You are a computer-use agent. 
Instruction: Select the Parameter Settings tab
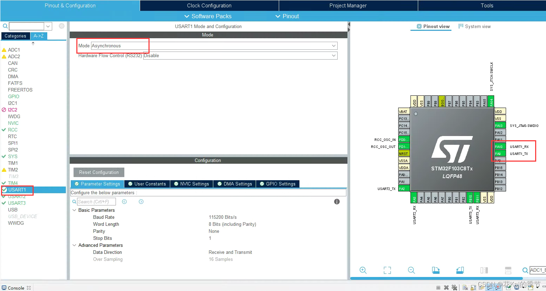97,184
